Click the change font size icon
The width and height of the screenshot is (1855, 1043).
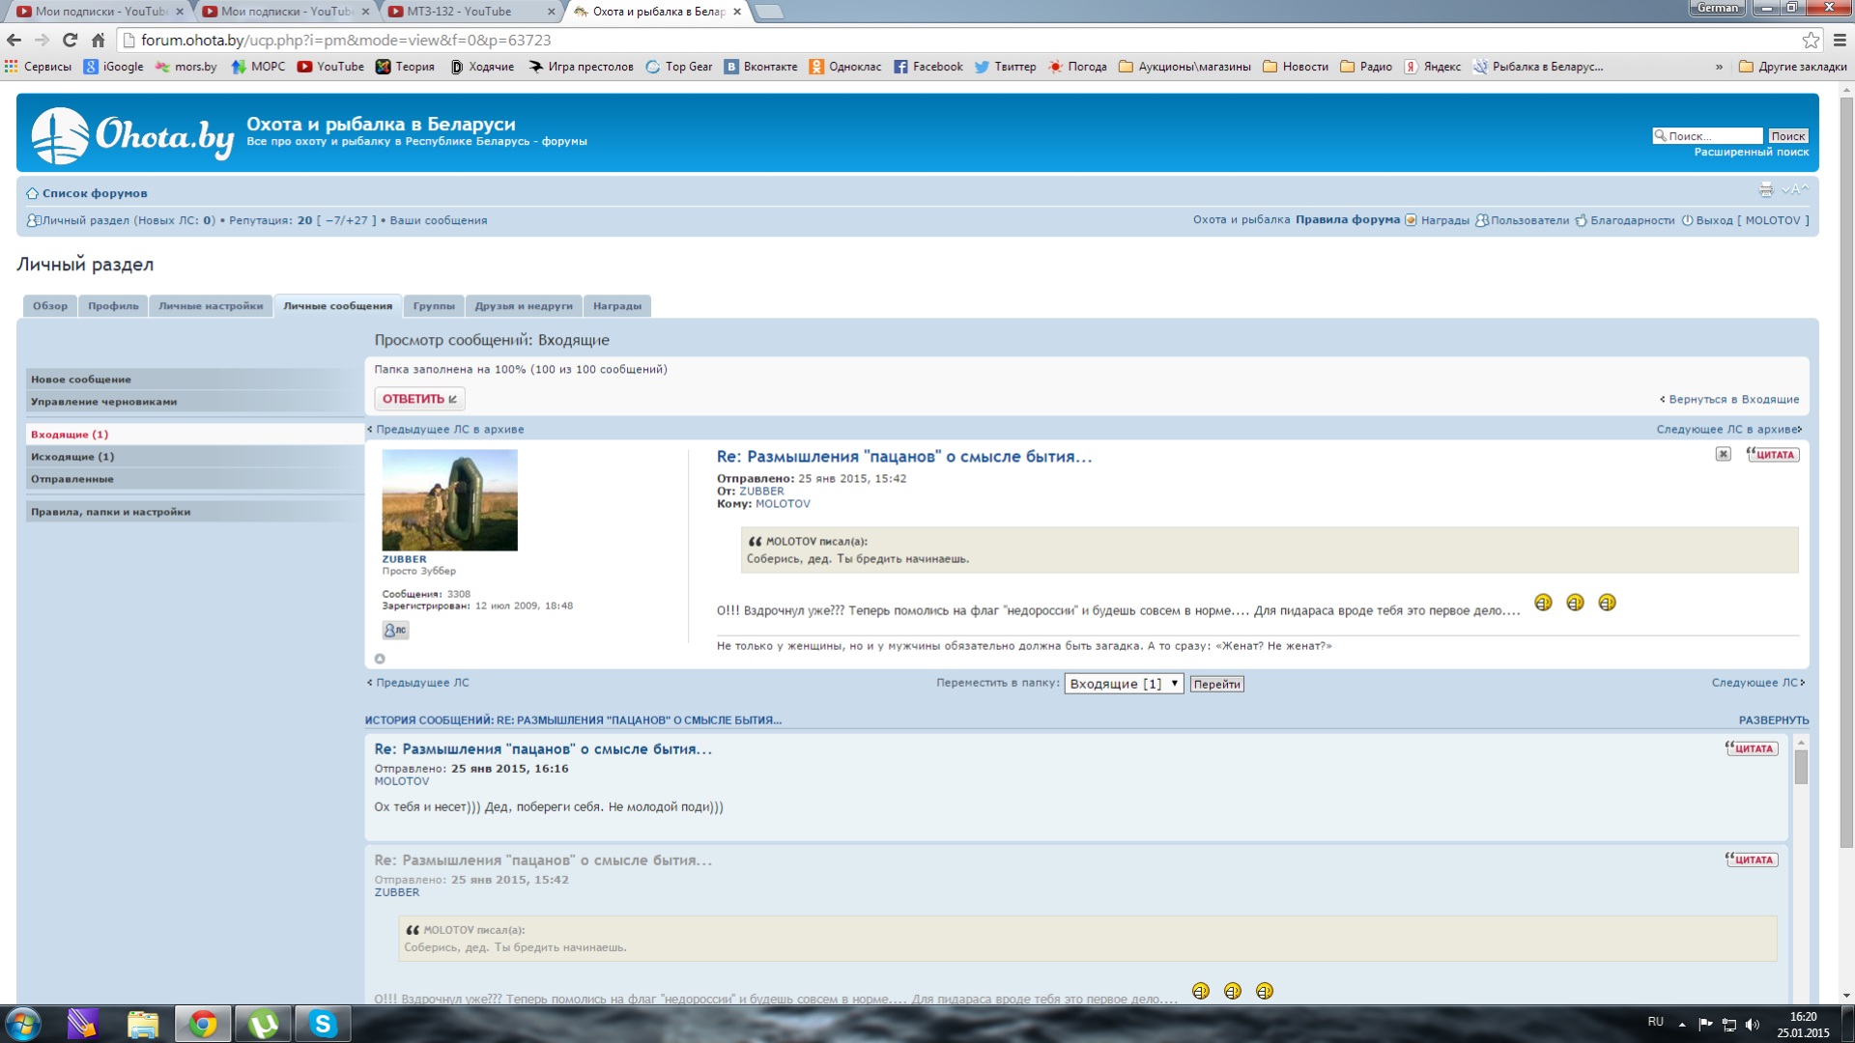(1794, 190)
